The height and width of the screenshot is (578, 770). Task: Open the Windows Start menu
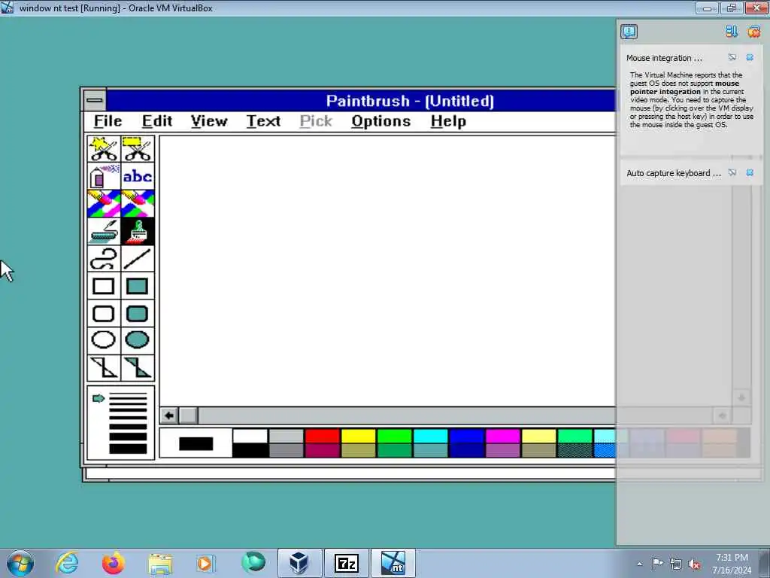click(20, 563)
